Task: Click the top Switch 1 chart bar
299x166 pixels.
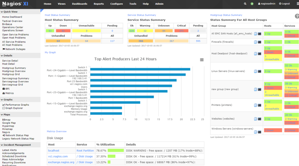Action: pos(140,69)
